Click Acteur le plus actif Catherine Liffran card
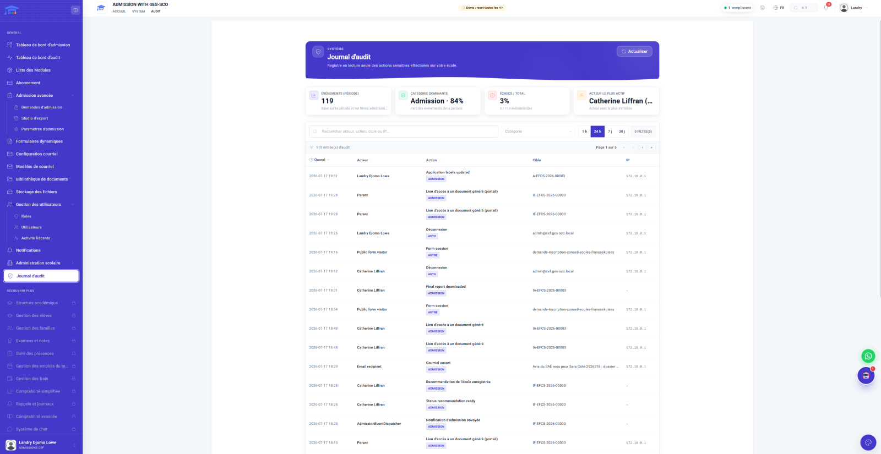The height and width of the screenshot is (454, 881). click(x=616, y=101)
